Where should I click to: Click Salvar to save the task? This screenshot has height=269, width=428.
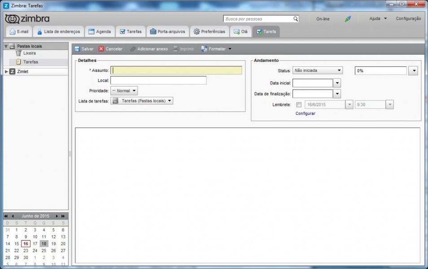[x=84, y=49]
